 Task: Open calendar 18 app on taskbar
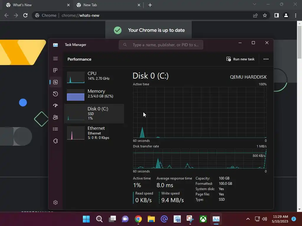177,219
